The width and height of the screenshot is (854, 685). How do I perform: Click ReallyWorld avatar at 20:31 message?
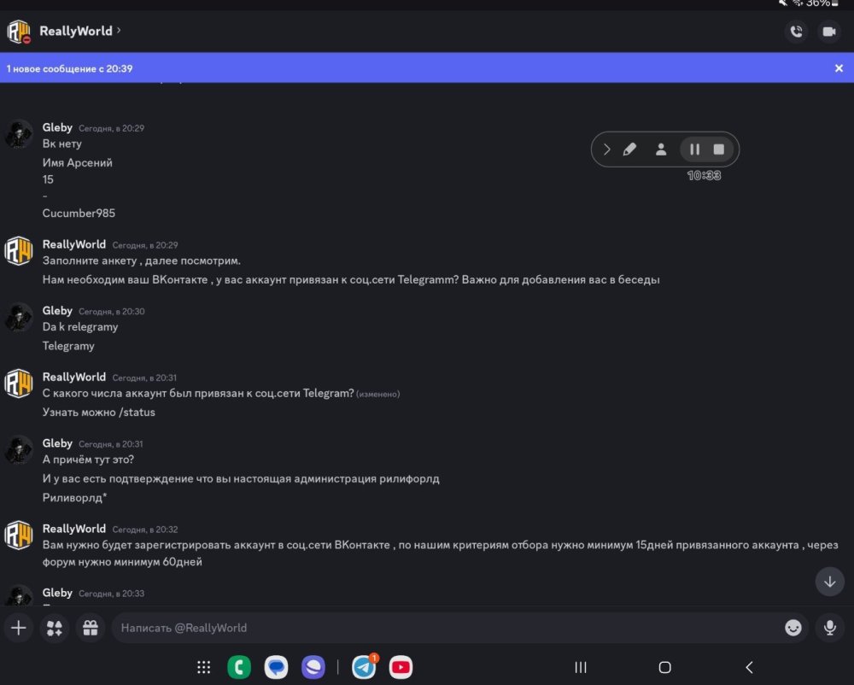[19, 383]
